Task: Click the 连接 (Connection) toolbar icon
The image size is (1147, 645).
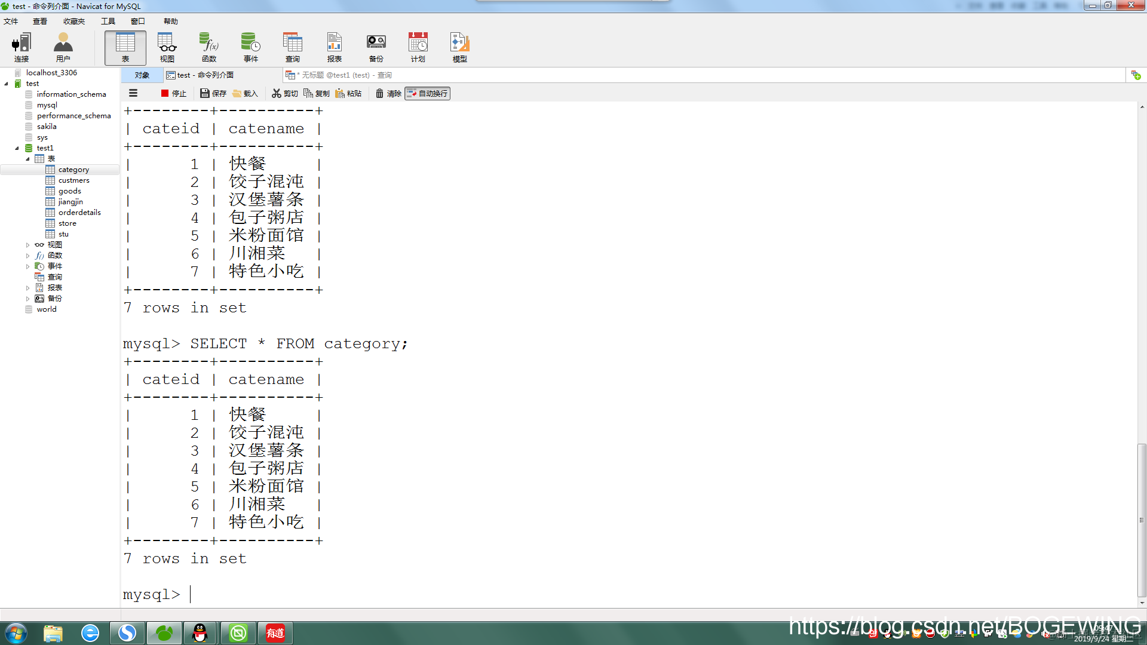Action: 22,47
